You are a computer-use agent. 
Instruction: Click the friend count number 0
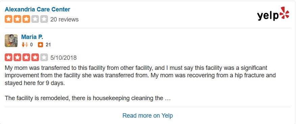pyautogui.click(x=31, y=45)
